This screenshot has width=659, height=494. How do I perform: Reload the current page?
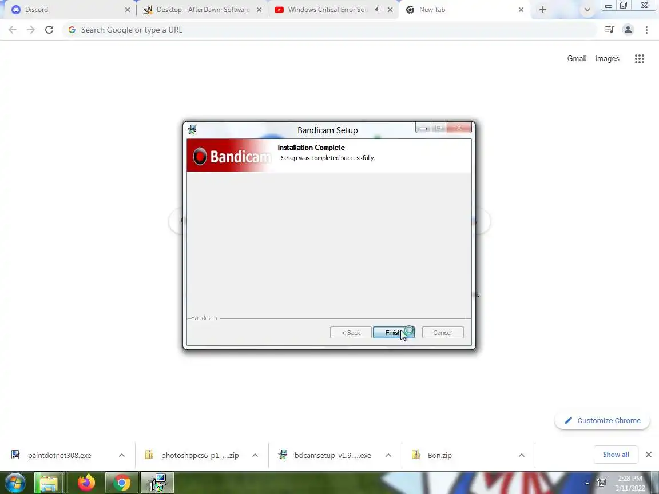[x=49, y=30]
